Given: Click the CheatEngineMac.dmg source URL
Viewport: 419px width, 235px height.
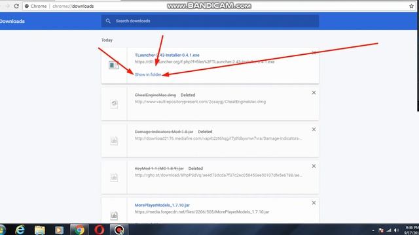Looking at the screenshot, I should [x=200, y=102].
